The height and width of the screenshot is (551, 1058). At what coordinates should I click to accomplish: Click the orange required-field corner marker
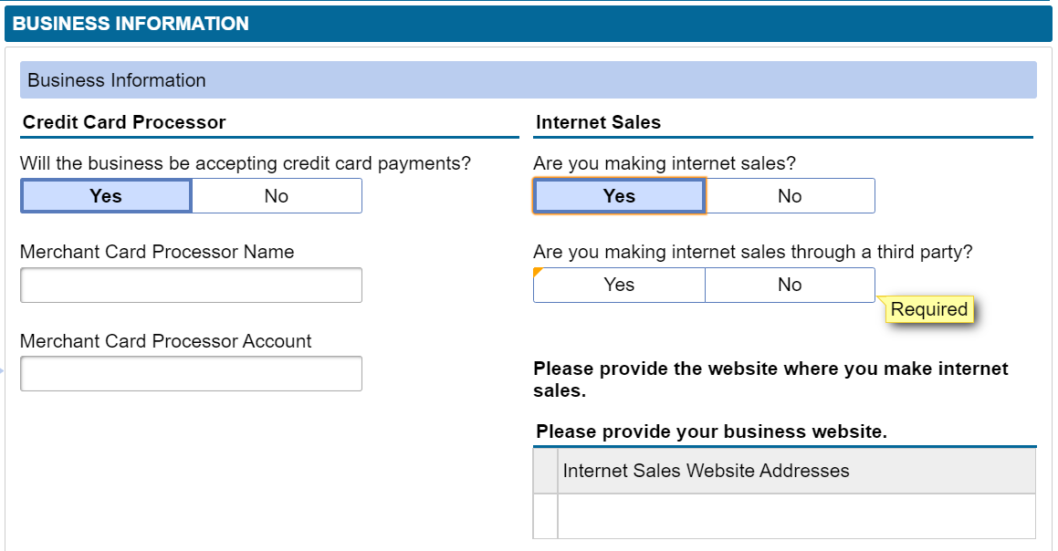tap(537, 271)
